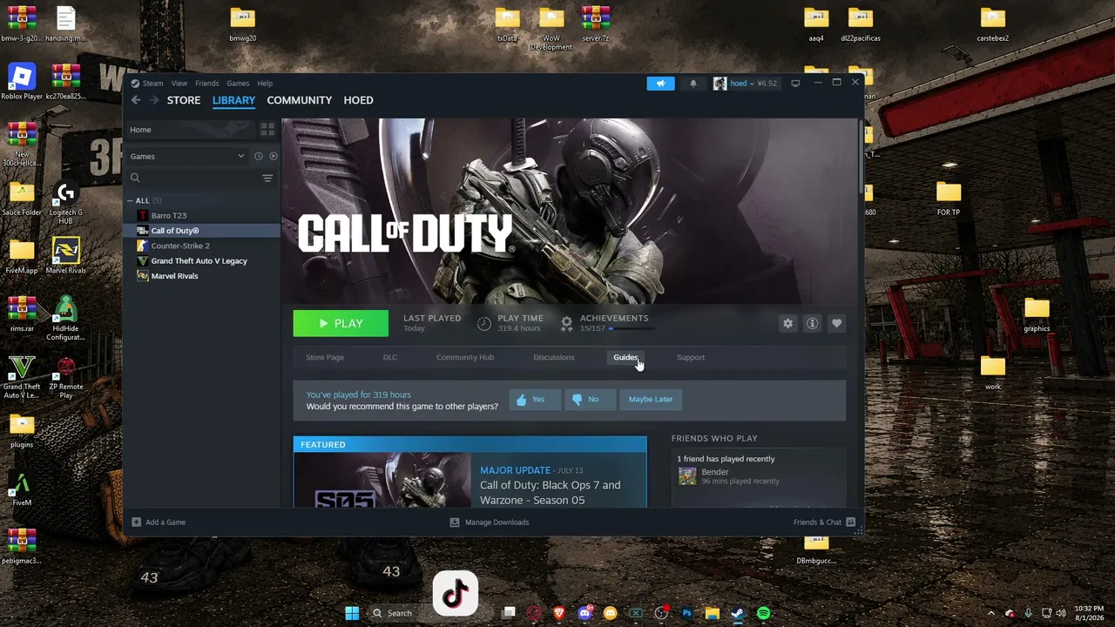1115x627 pixels.
Task: Open the Steam menu
Action: click(x=152, y=84)
